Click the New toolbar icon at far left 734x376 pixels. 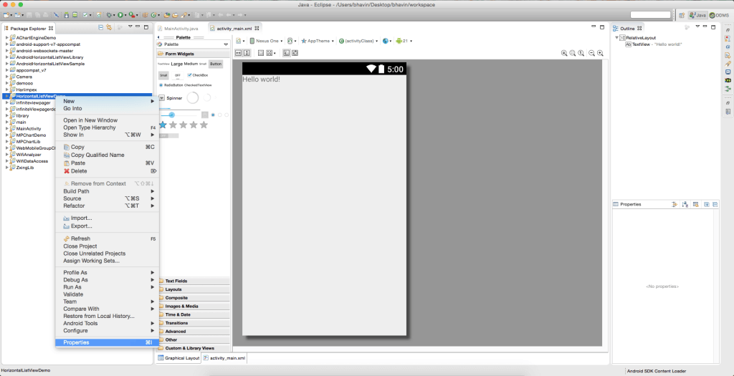point(6,15)
